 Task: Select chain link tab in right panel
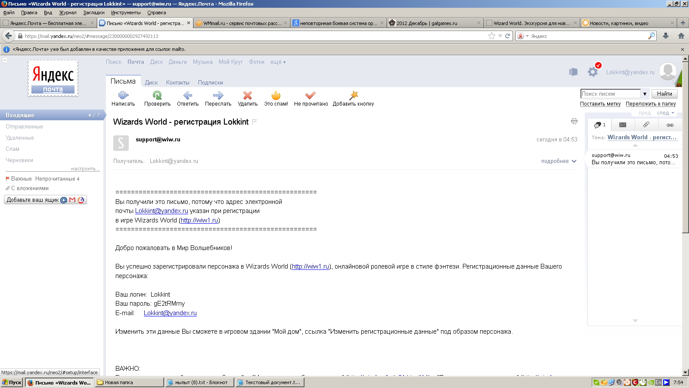670,125
